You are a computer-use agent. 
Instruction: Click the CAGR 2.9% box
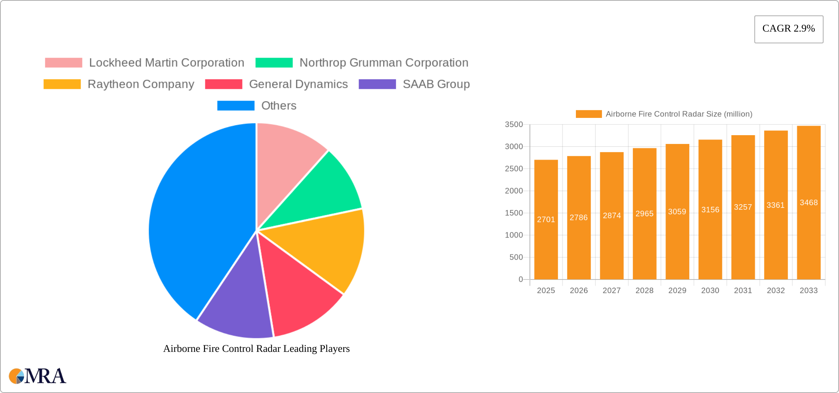point(788,29)
